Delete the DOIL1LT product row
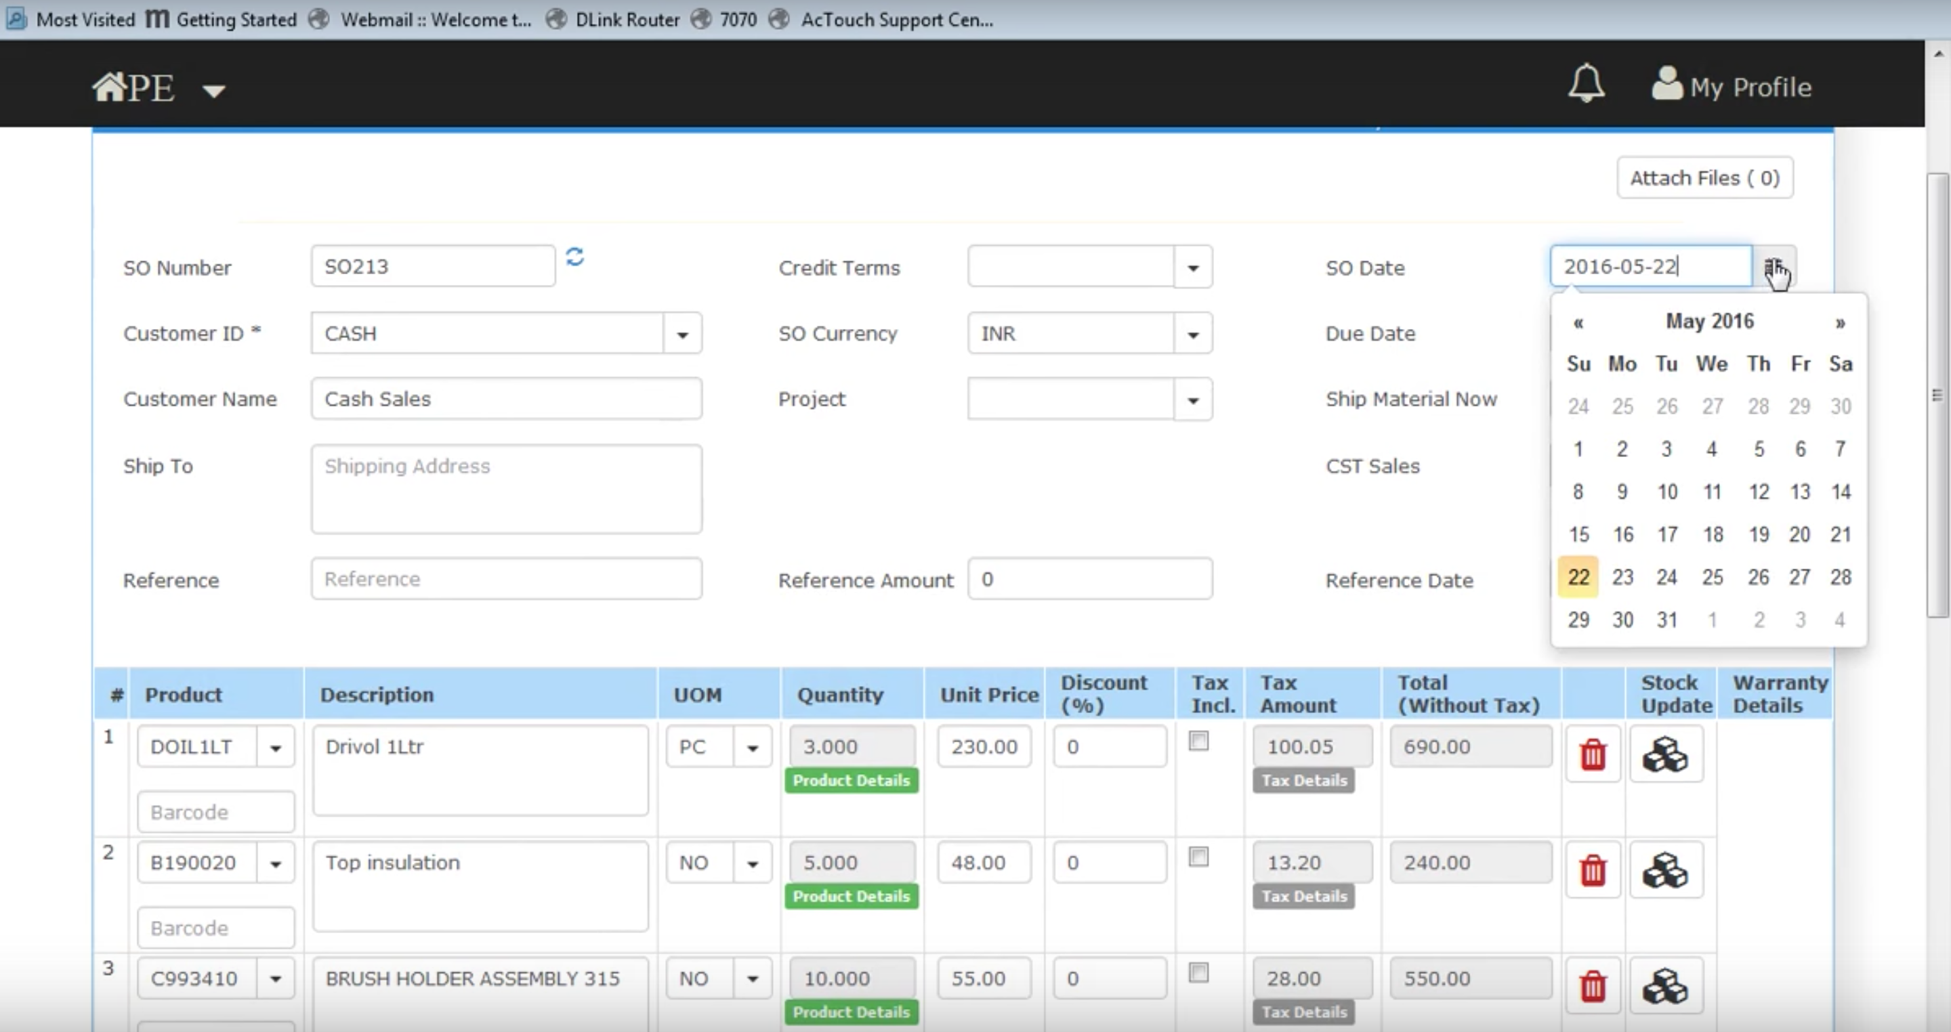Image resolution: width=1951 pixels, height=1032 pixels. [1592, 754]
